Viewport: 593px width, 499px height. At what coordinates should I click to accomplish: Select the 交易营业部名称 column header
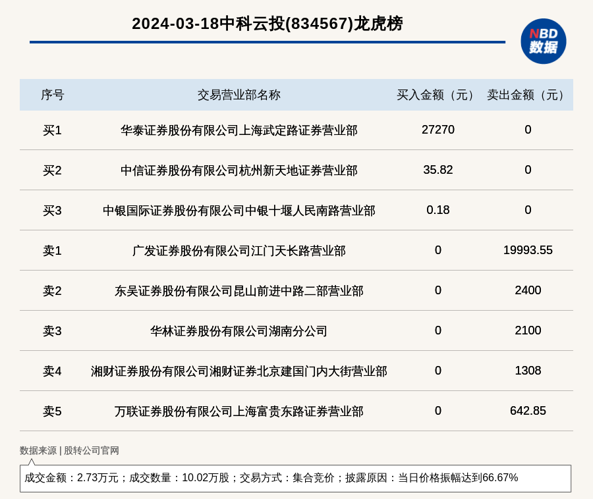click(x=239, y=95)
